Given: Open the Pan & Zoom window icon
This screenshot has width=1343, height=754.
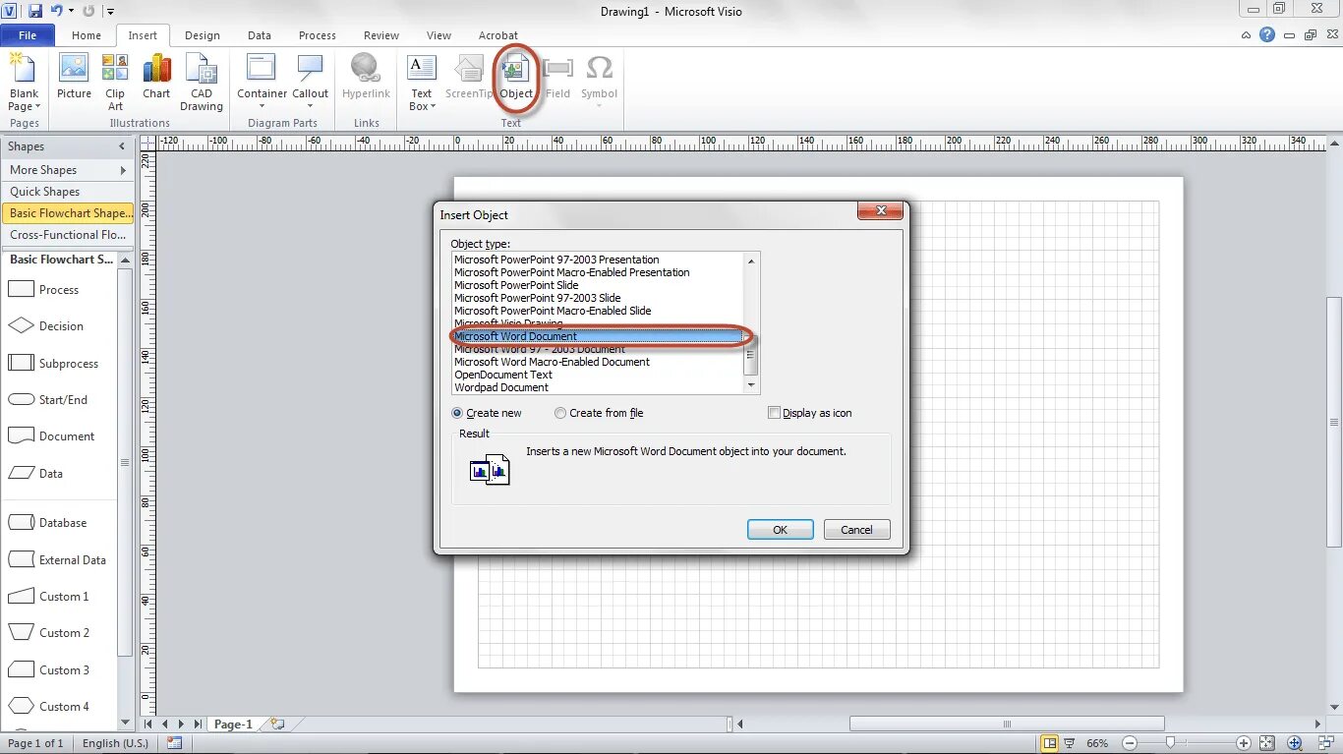Looking at the screenshot, I should (1295, 743).
